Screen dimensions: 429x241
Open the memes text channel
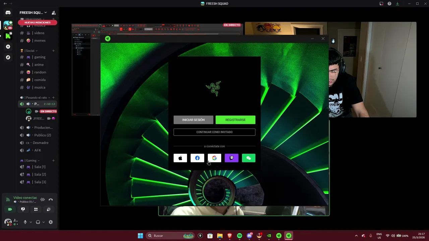pyautogui.click(x=38, y=41)
